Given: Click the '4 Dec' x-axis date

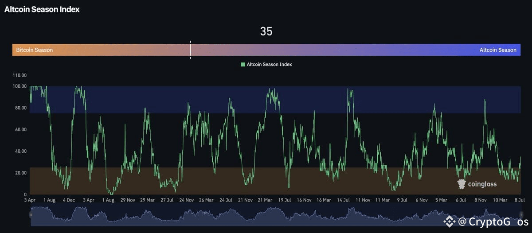Looking at the screenshot, I should click(x=70, y=200).
